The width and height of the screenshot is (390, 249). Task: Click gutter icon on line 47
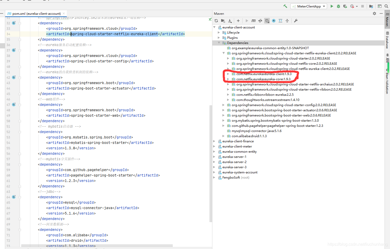click(14, 105)
